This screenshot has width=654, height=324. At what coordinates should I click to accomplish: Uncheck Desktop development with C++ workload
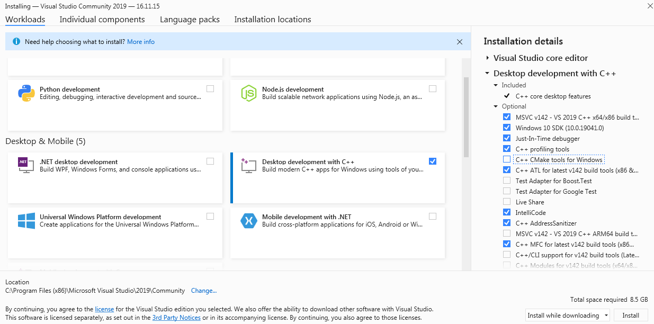pos(433,161)
